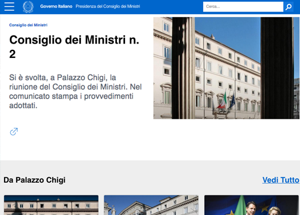Focus the Cerca search field

[243, 7]
